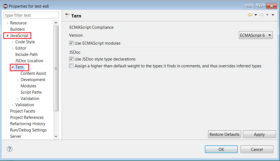The width and height of the screenshot is (280, 161).
Task: Open the view menu triangle at top right
Action: 272,15
